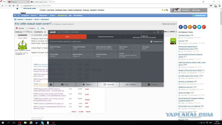Open Мои темы link in user panel
222x125 pixels.
[196, 10]
